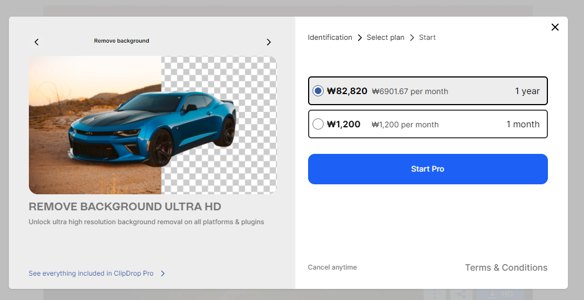Viewport: 584px width, 300px height.
Task: Click the HD download button behind dialog
Action: (x=500, y=294)
